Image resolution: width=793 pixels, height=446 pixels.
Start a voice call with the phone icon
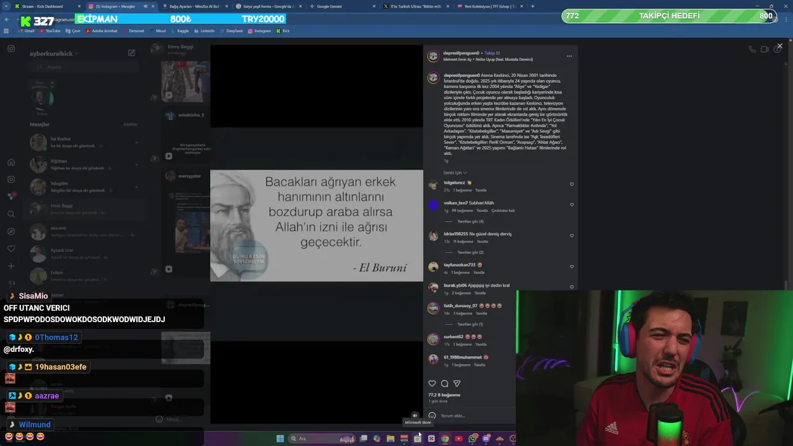tap(751, 50)
